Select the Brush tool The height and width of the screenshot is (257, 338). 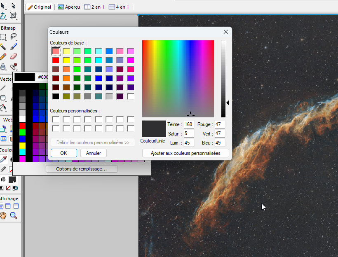click(x=13, y=47)
